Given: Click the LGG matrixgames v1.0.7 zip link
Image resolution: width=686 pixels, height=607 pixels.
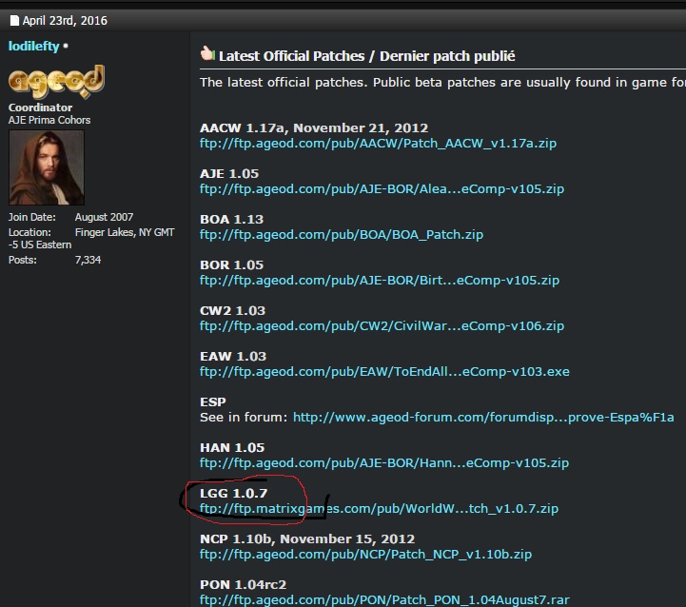Looking at the screenshot, I should pyautogui.click(x=379, y=509).
